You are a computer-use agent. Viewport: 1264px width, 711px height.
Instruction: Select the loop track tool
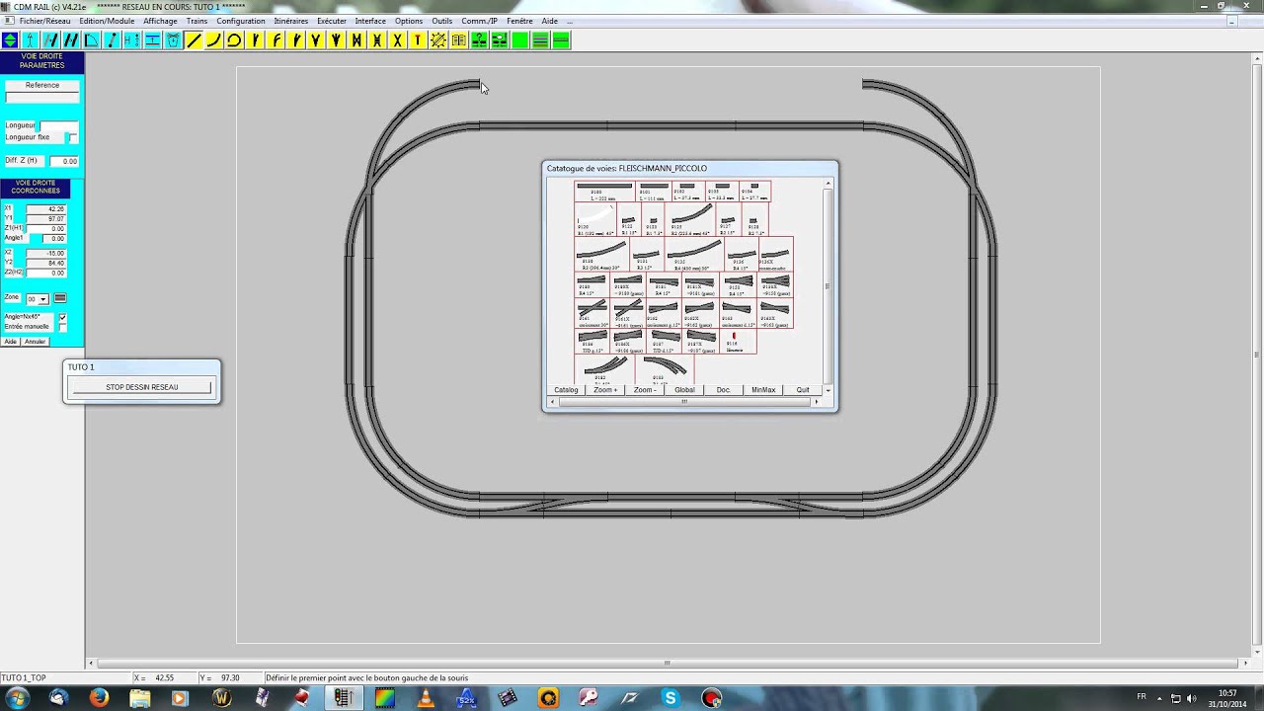[234, 40]
